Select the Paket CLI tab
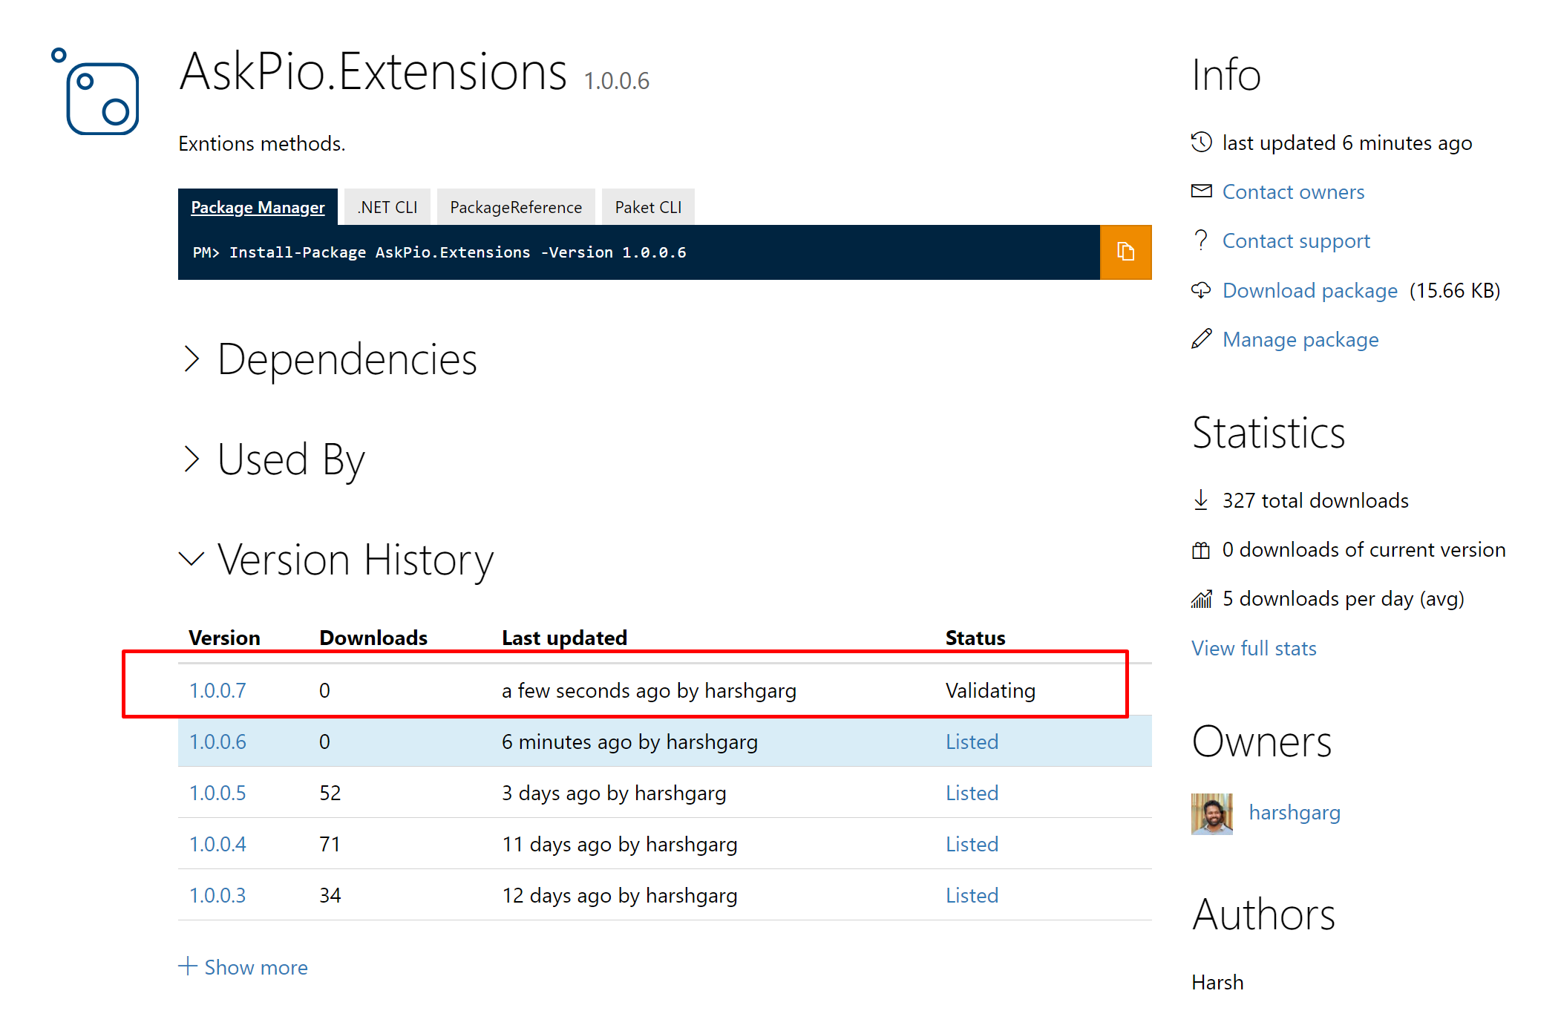This screenshot has height=1031, width=1561. [x=647, y=207]
